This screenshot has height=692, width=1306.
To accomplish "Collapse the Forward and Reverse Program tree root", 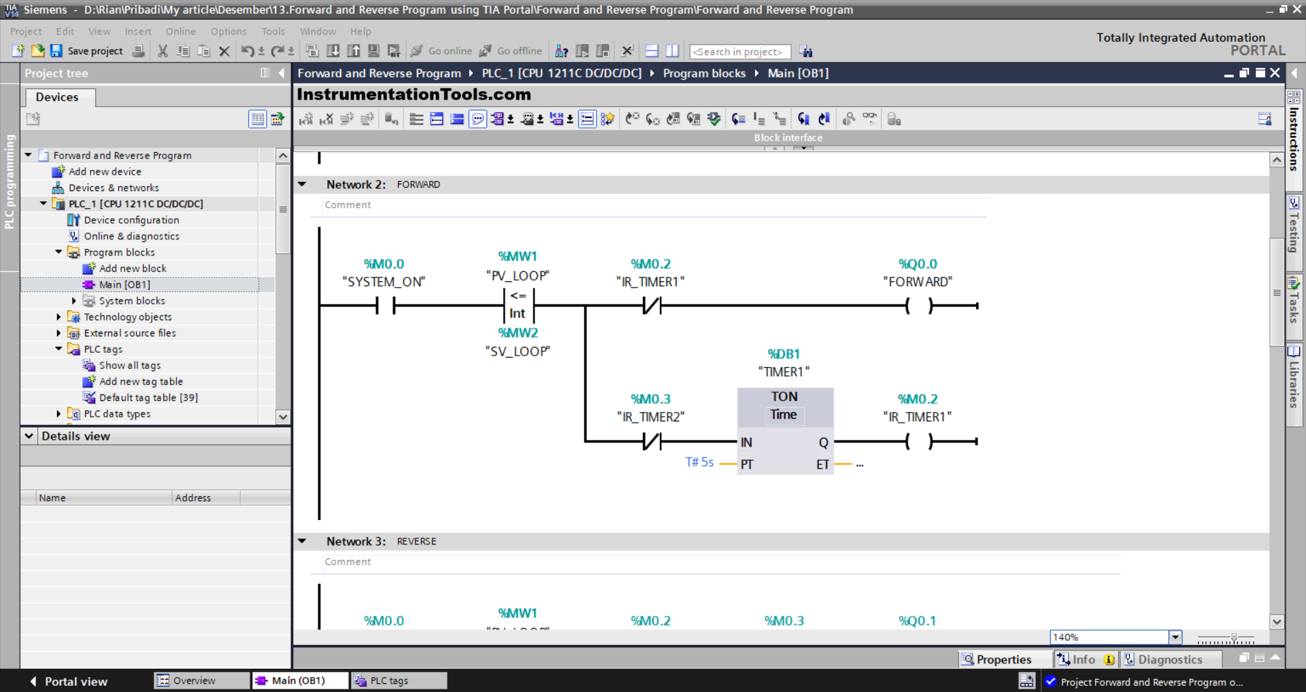I will 29,155.
